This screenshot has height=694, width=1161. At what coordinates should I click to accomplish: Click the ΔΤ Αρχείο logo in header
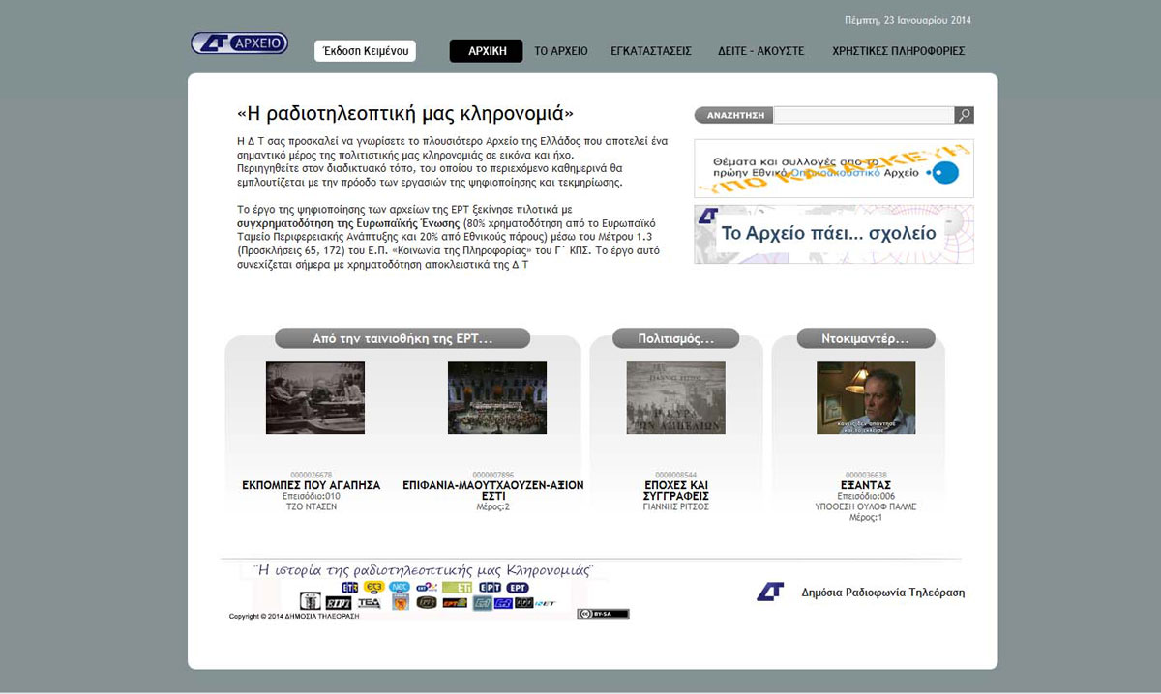pos(239,43)
